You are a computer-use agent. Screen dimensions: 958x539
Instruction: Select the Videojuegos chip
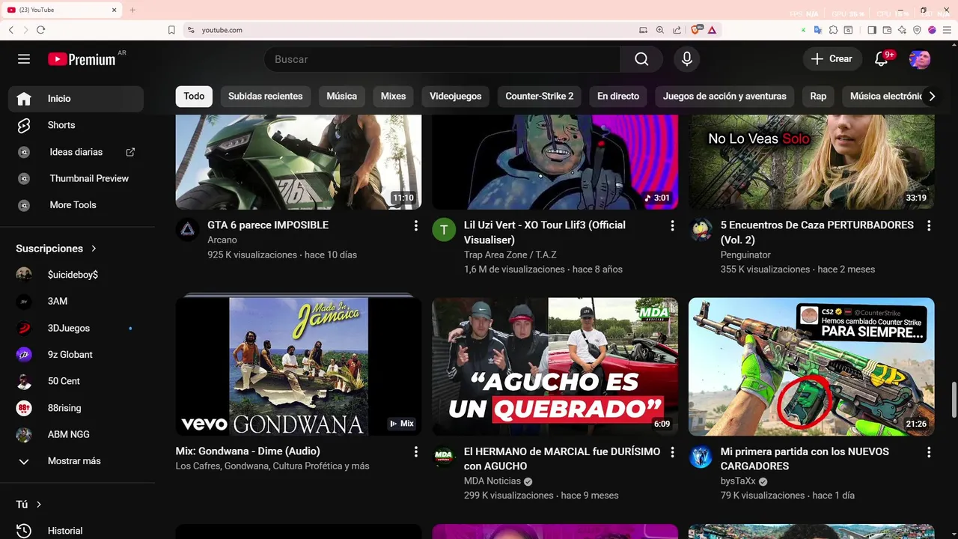(455, 97)
